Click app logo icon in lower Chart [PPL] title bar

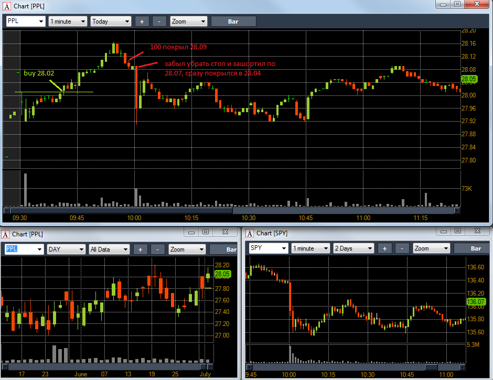pos(5,234)
